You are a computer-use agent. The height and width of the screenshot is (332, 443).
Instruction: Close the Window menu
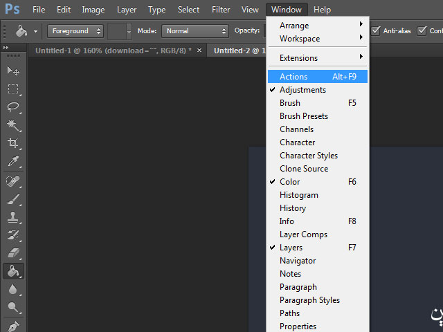coord(287,10)
